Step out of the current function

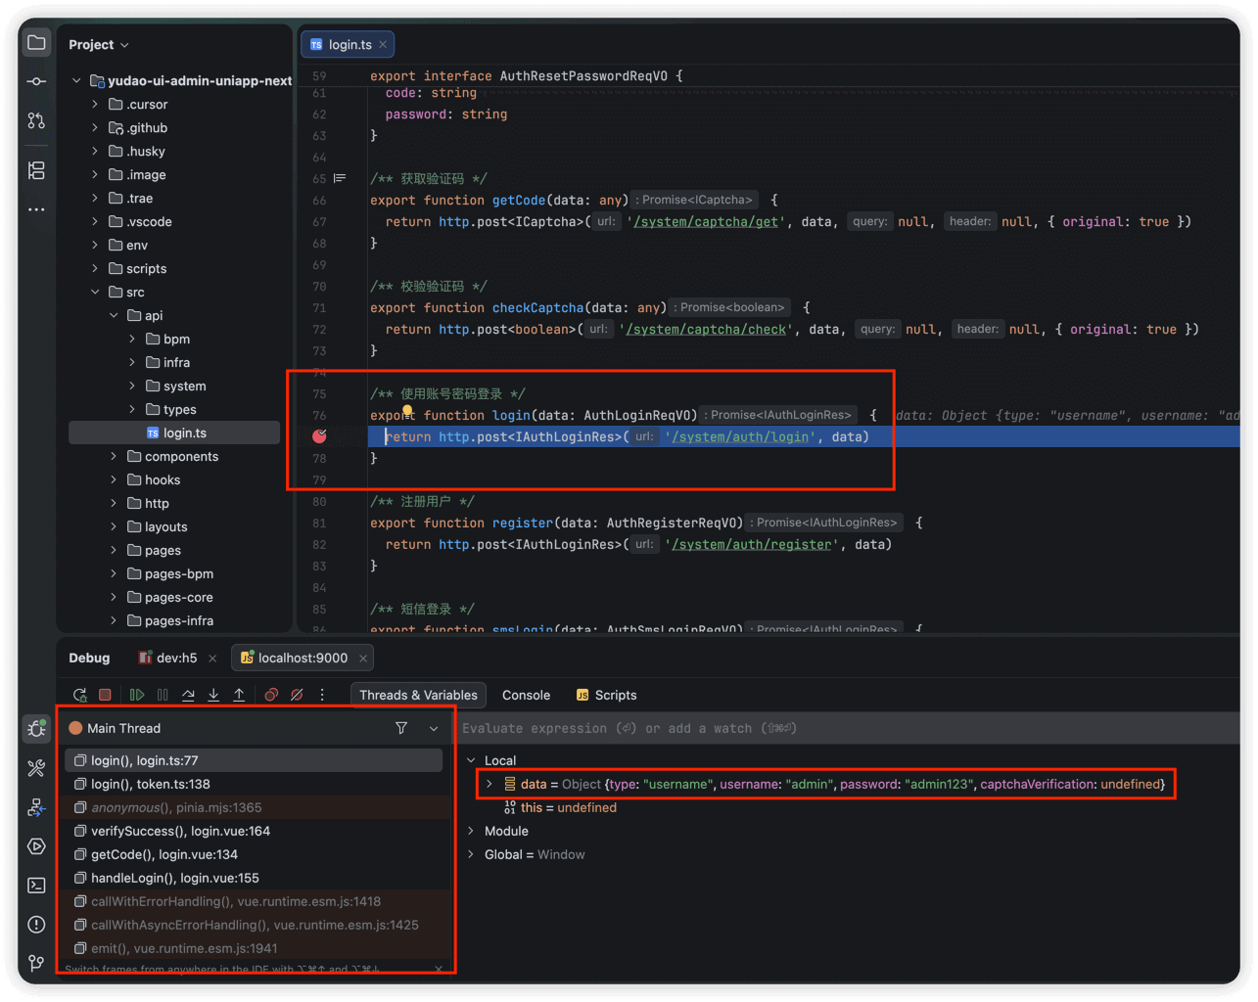point(239,695)
